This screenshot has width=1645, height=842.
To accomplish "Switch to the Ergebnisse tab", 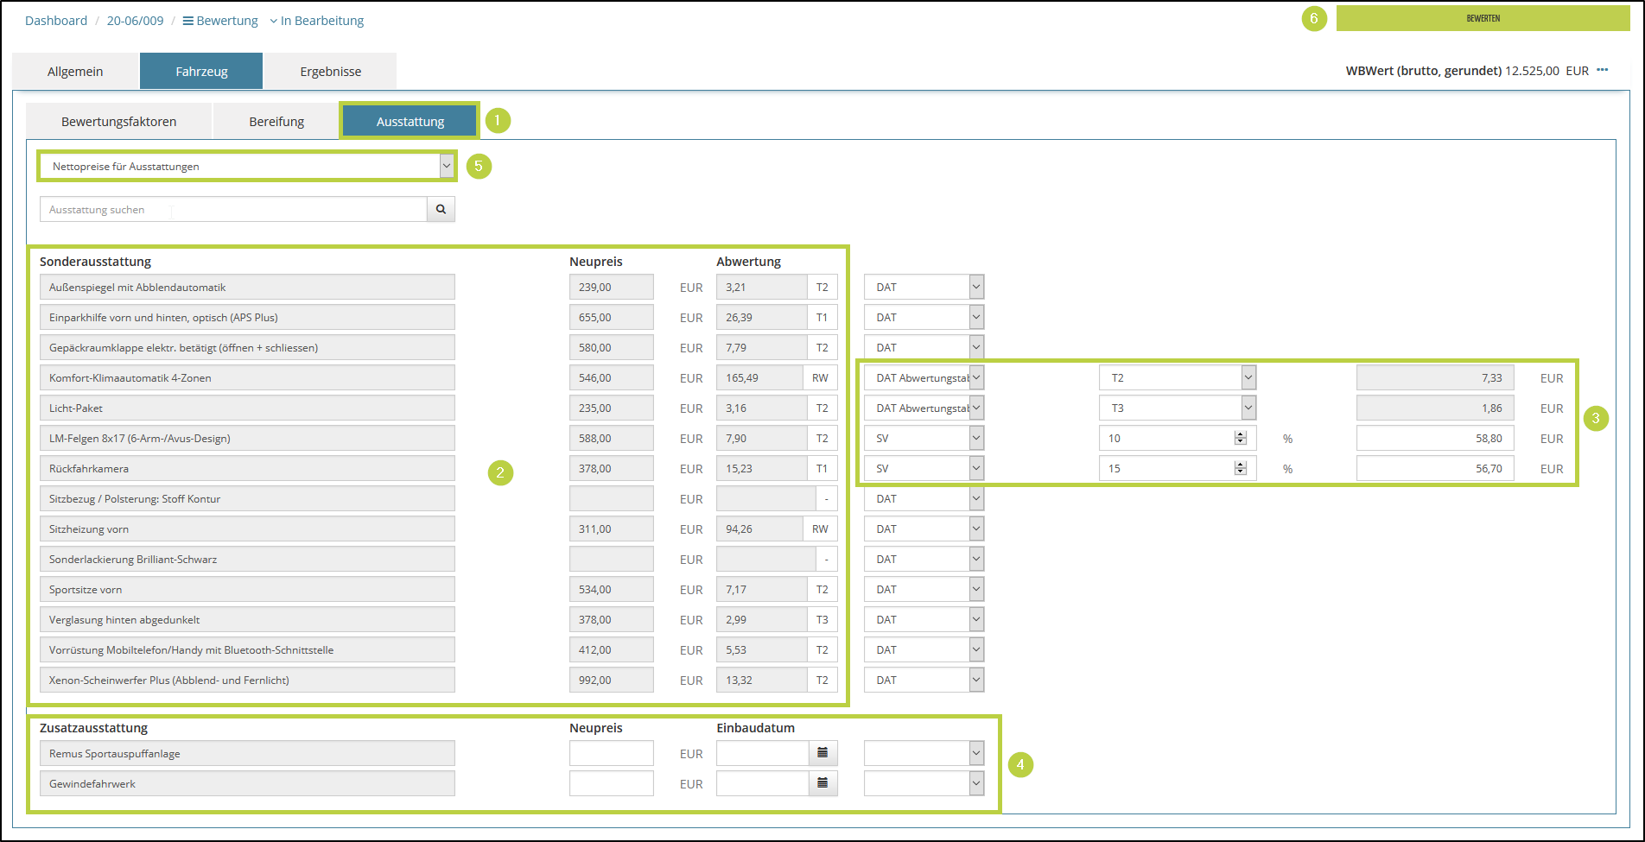I will pos(330,71).
